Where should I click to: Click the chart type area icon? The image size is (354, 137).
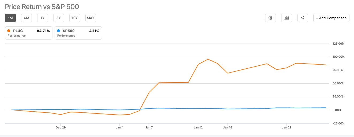click(x=286, y=18)
